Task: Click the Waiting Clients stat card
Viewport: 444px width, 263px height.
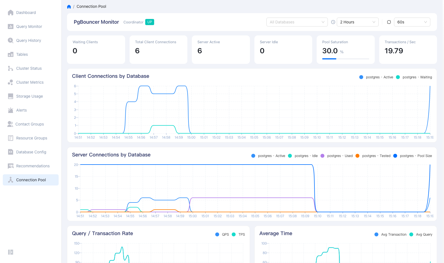Action: pyautogui.click(x=96, y=50)
